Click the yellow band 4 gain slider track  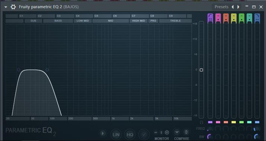[234, 70]
